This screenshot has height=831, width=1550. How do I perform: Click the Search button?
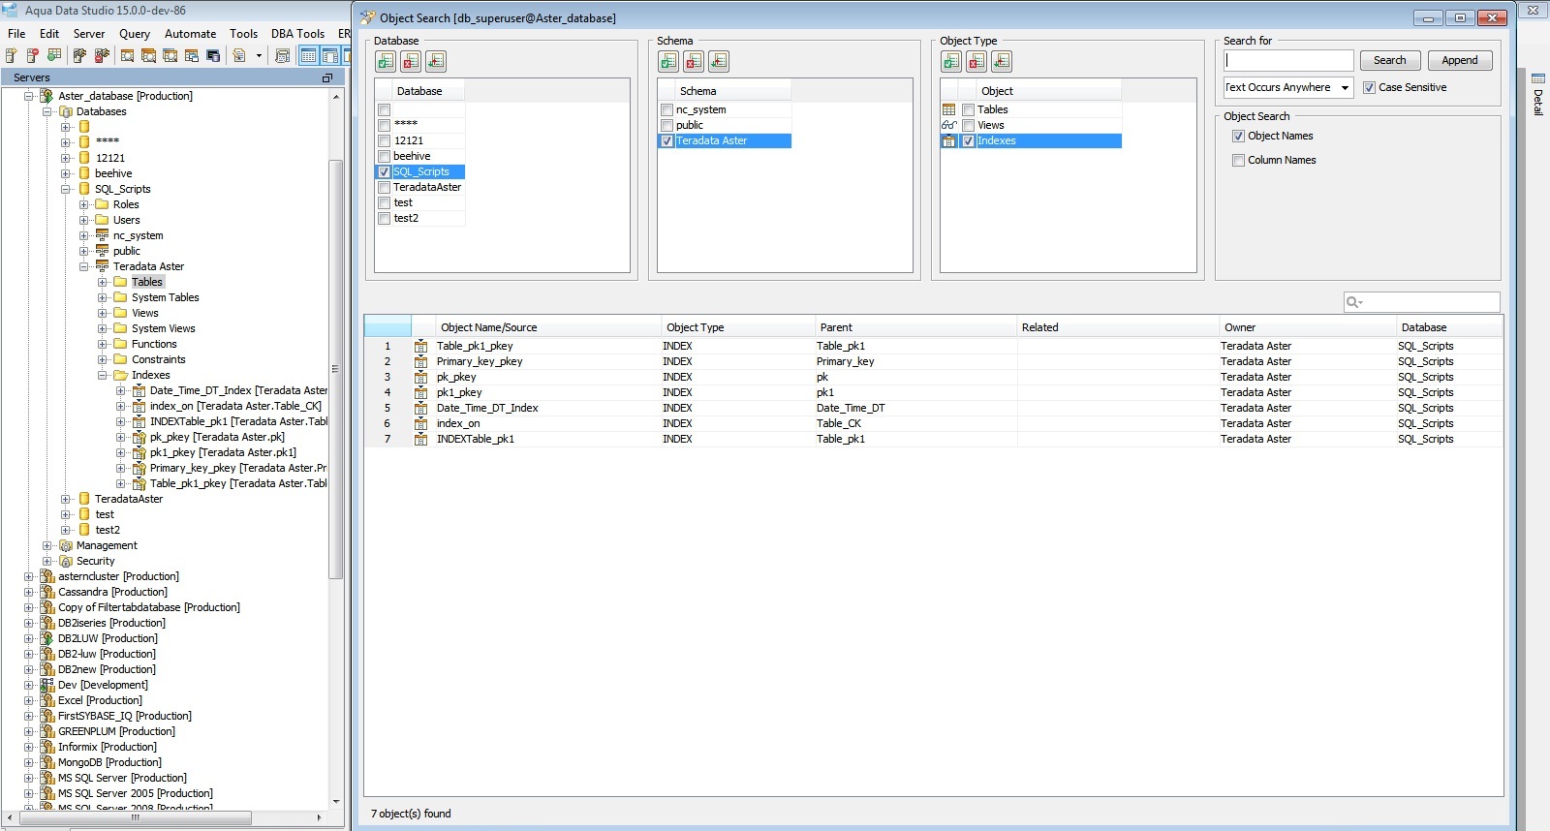[x=1389, y=60]
